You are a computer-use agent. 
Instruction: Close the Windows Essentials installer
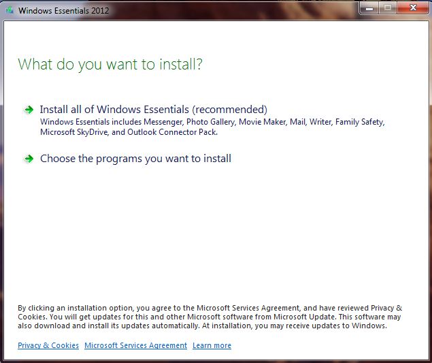click(x=413, y=8)
